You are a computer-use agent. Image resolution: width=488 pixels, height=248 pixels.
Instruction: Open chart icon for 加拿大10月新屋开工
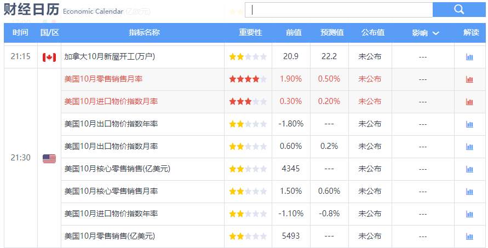click(469, 57)
